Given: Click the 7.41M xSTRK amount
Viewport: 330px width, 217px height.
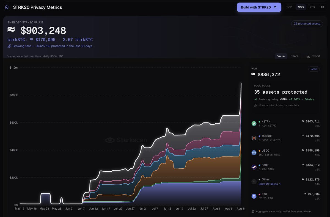Looking at the screenshot, I should pyautogui.click(x=267, y=126).
